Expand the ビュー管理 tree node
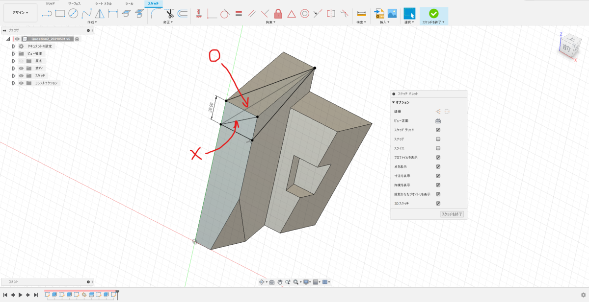Image resolution: width=589 pixels, height=302 pixels. pos(14,53)
